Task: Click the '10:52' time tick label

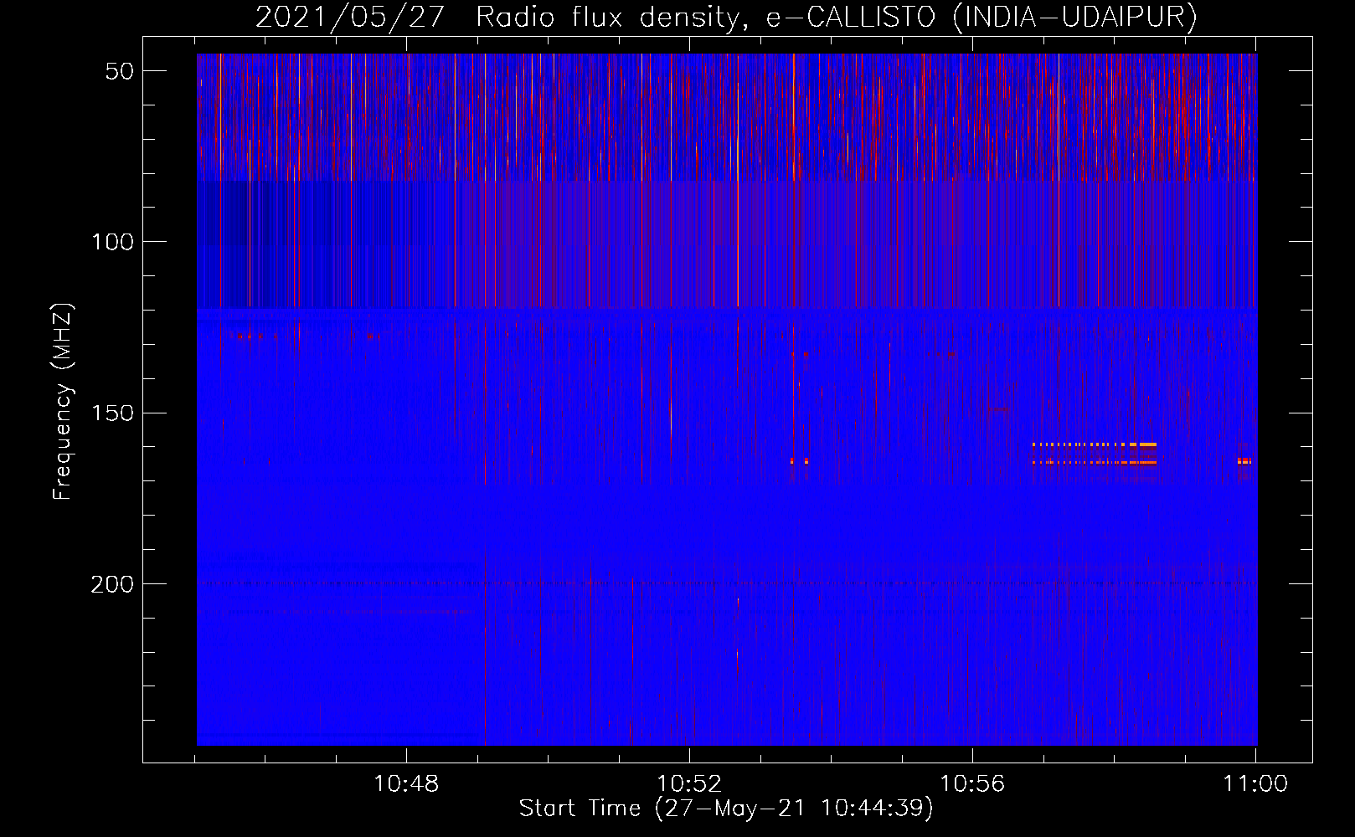Action: (689, 783)
